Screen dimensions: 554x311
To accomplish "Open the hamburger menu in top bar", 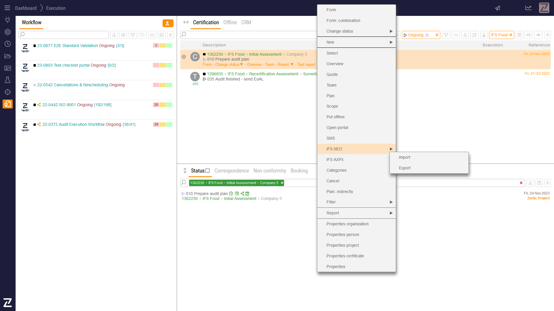I will pyautogui.click(x=7, y=8).
